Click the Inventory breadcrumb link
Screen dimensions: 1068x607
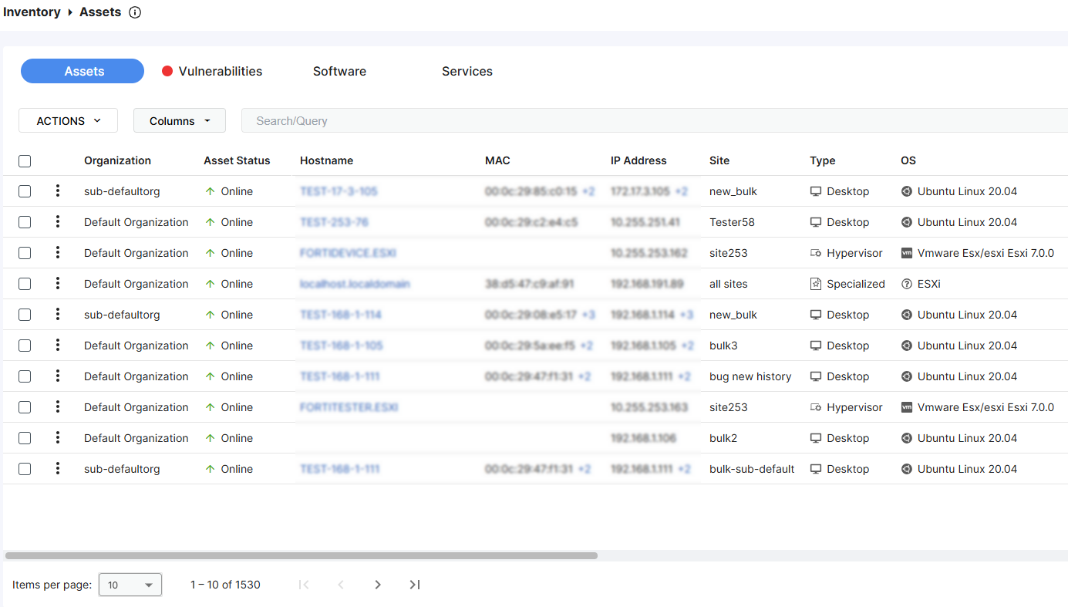coord(32,12)
